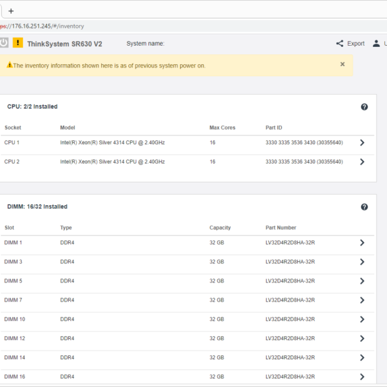The width and height of the screenshot is (387, 387).
Task: Select the DIMM 7 slot cell
Action: pyautogui.click(x=13, y=300)
